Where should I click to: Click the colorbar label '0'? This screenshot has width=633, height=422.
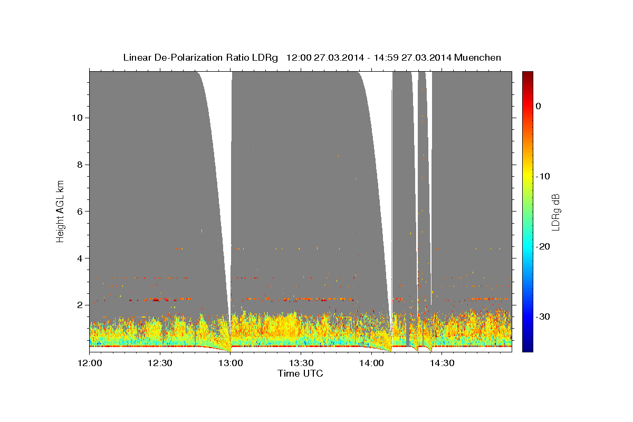pos(538,106)
